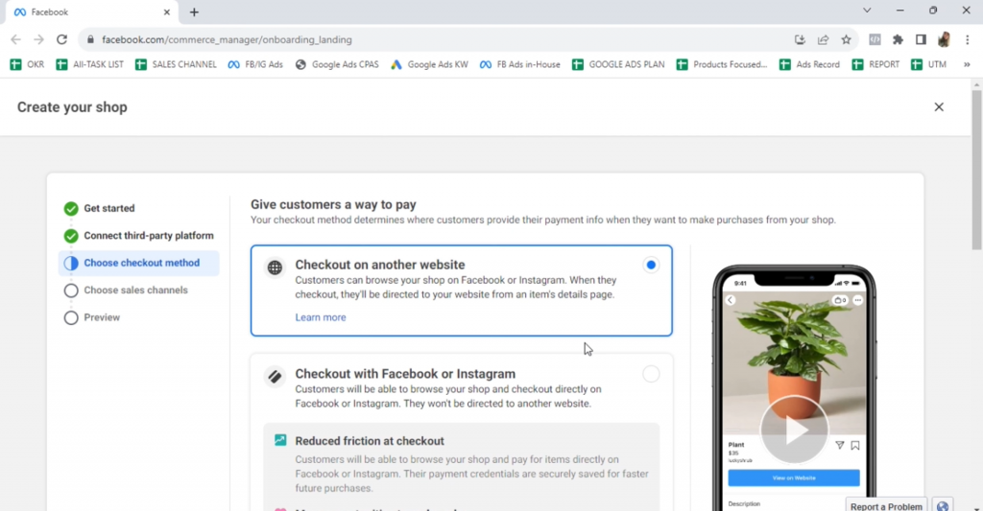The image size is (983, 511).
Task: Click the globe icon next to Report a Problem
Action: click(x=943, y=505)
